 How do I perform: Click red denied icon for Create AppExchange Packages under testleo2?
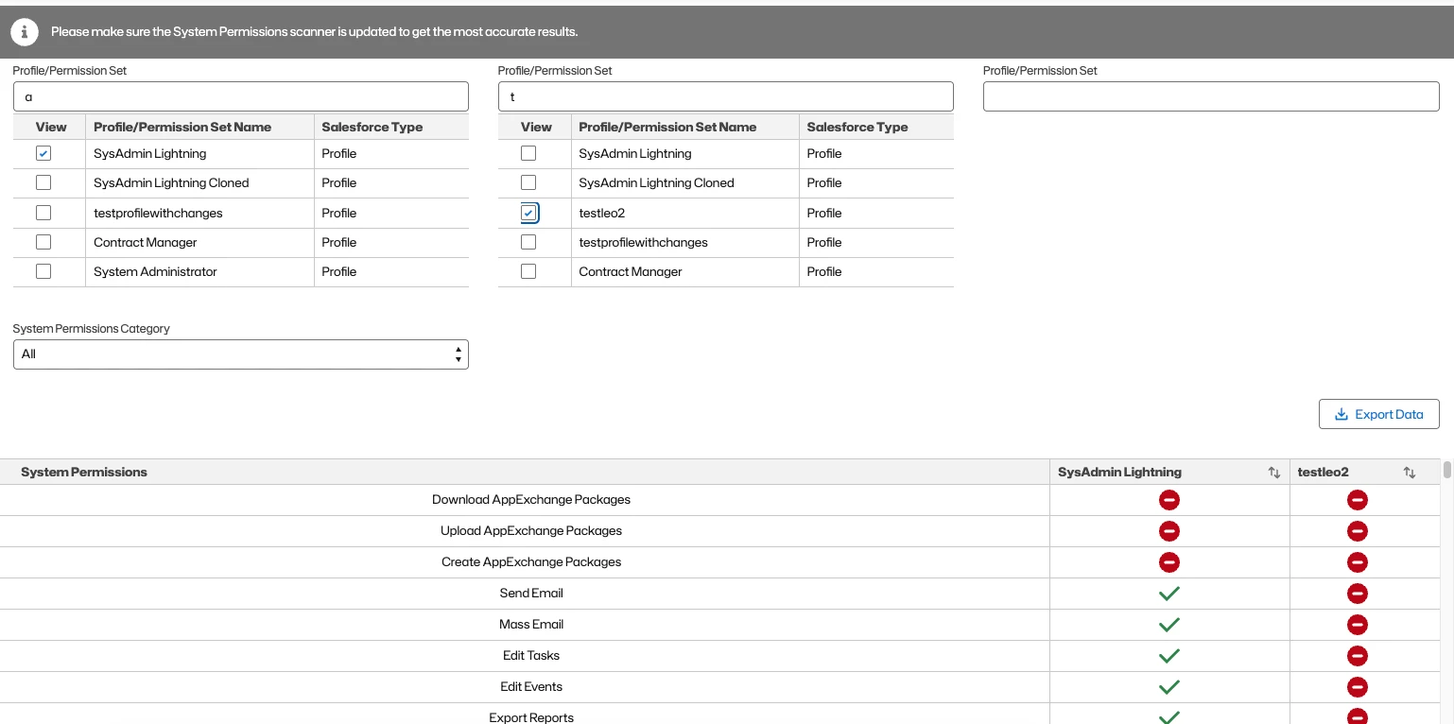[1358, 562]
